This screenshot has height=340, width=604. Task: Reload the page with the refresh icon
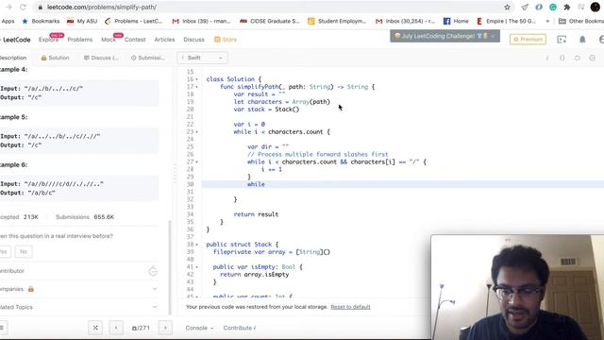click(x=23, y=7)
